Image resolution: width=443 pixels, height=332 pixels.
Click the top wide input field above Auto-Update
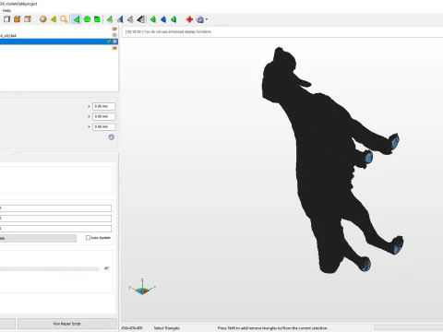55,208
